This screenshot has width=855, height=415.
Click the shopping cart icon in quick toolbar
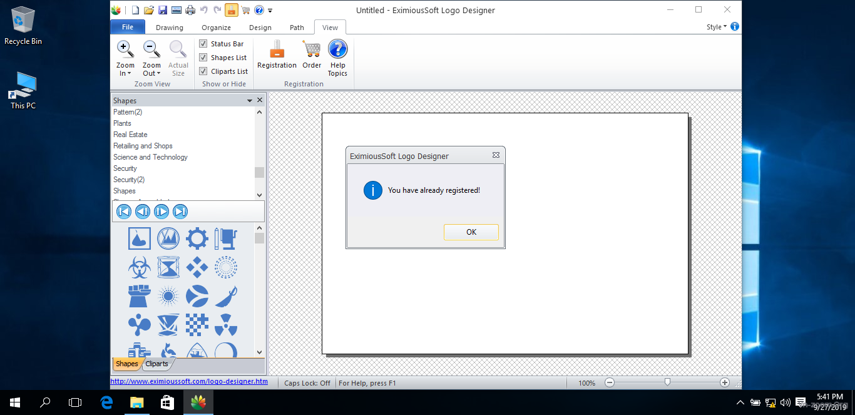[245, 10]
